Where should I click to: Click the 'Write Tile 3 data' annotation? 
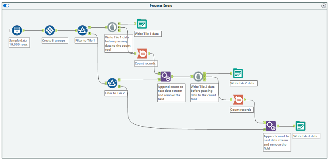306,136
